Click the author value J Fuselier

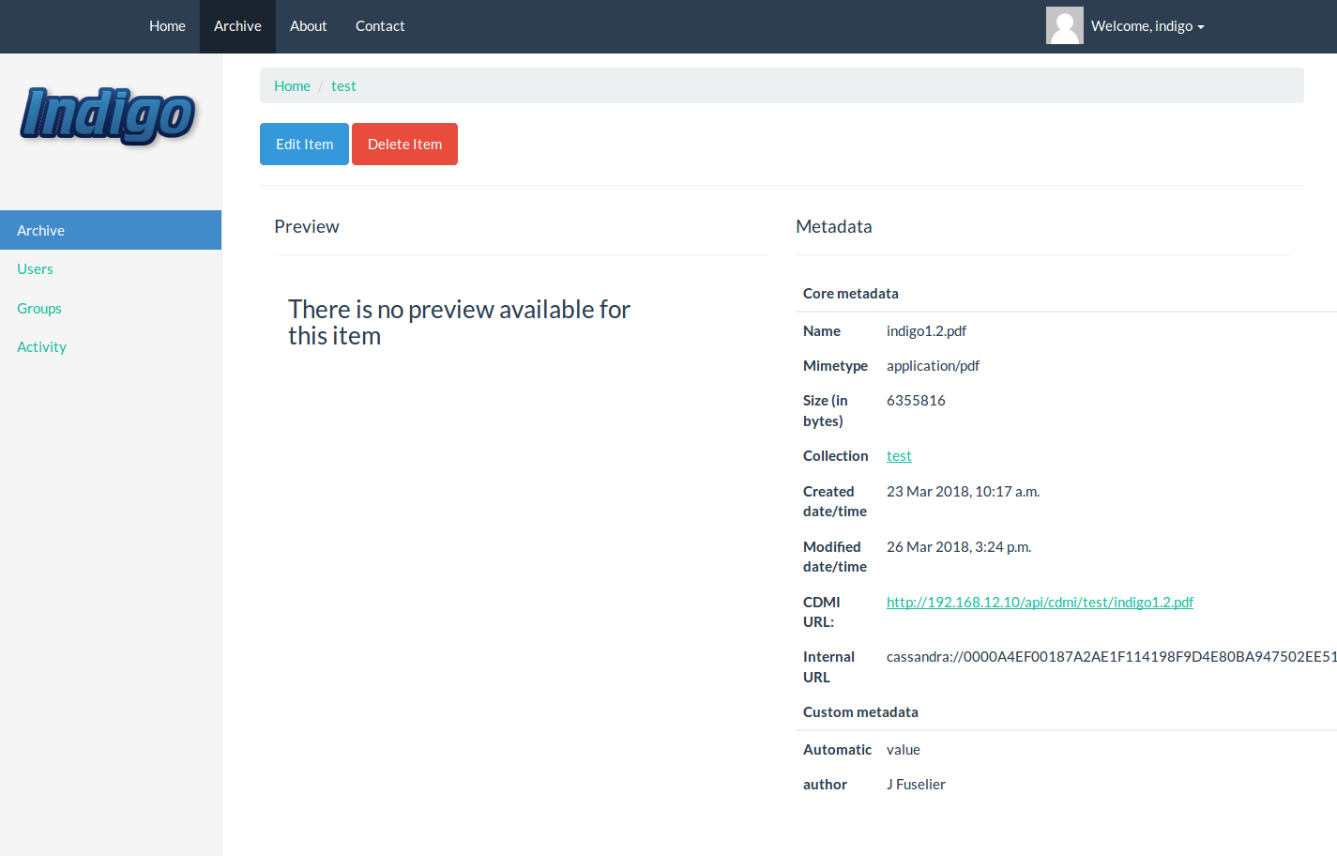tap(916, 785)
